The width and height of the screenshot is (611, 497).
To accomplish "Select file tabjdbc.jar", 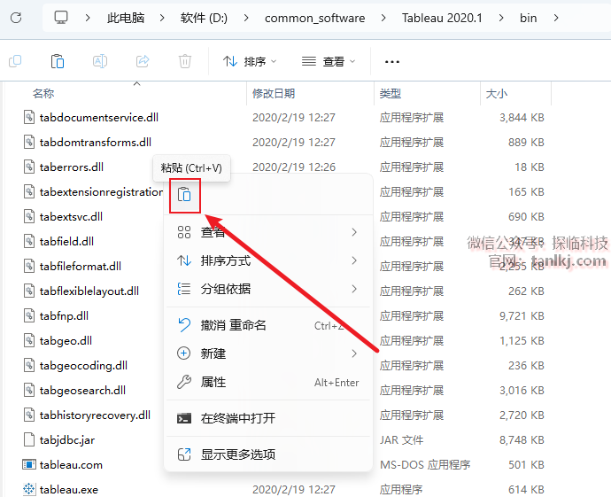I will (x=67, y=439).
